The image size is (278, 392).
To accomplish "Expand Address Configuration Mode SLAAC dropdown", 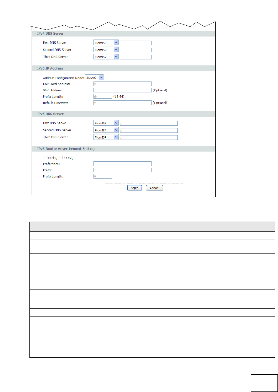I will click(x=94, y=78).
